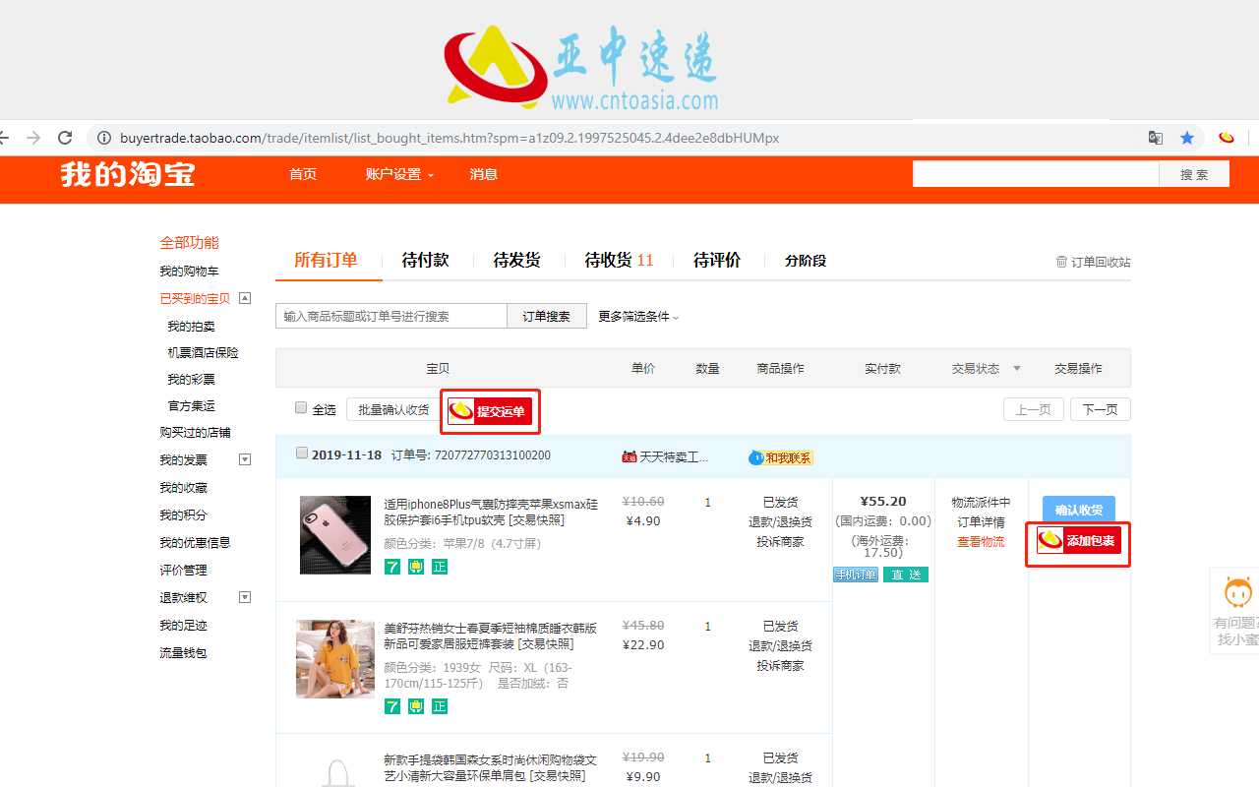The height and width of the screenshot is (787, 1259).
Task: Click 购买过的店铺 in the sidebar
Action: (195, 432)
